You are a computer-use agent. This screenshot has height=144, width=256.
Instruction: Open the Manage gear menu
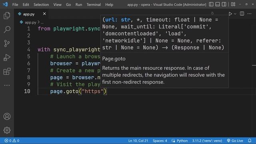point(7,130)
